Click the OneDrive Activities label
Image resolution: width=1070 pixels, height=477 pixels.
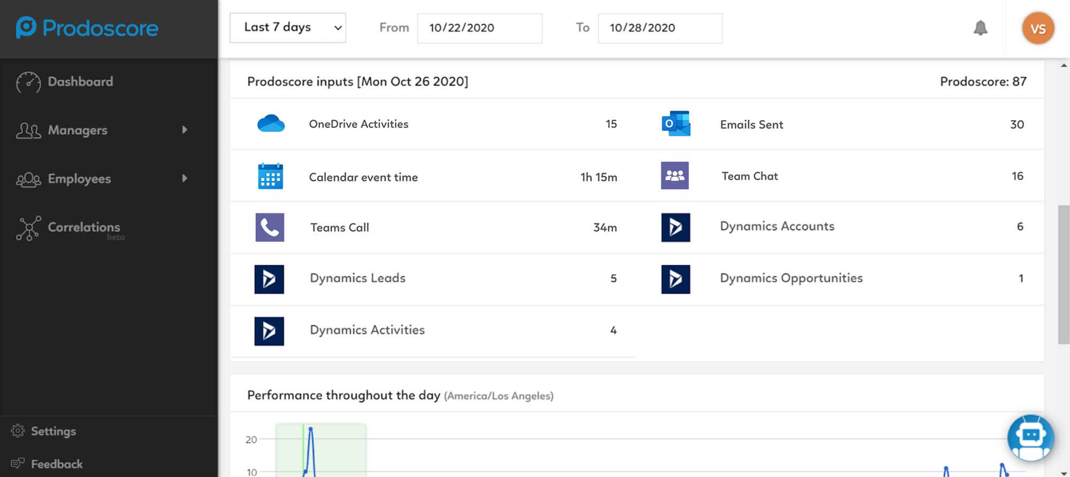click(358, 124)
